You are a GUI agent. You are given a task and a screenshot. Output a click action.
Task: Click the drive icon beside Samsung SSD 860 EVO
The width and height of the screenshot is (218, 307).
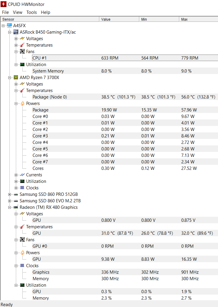point(16,201)
